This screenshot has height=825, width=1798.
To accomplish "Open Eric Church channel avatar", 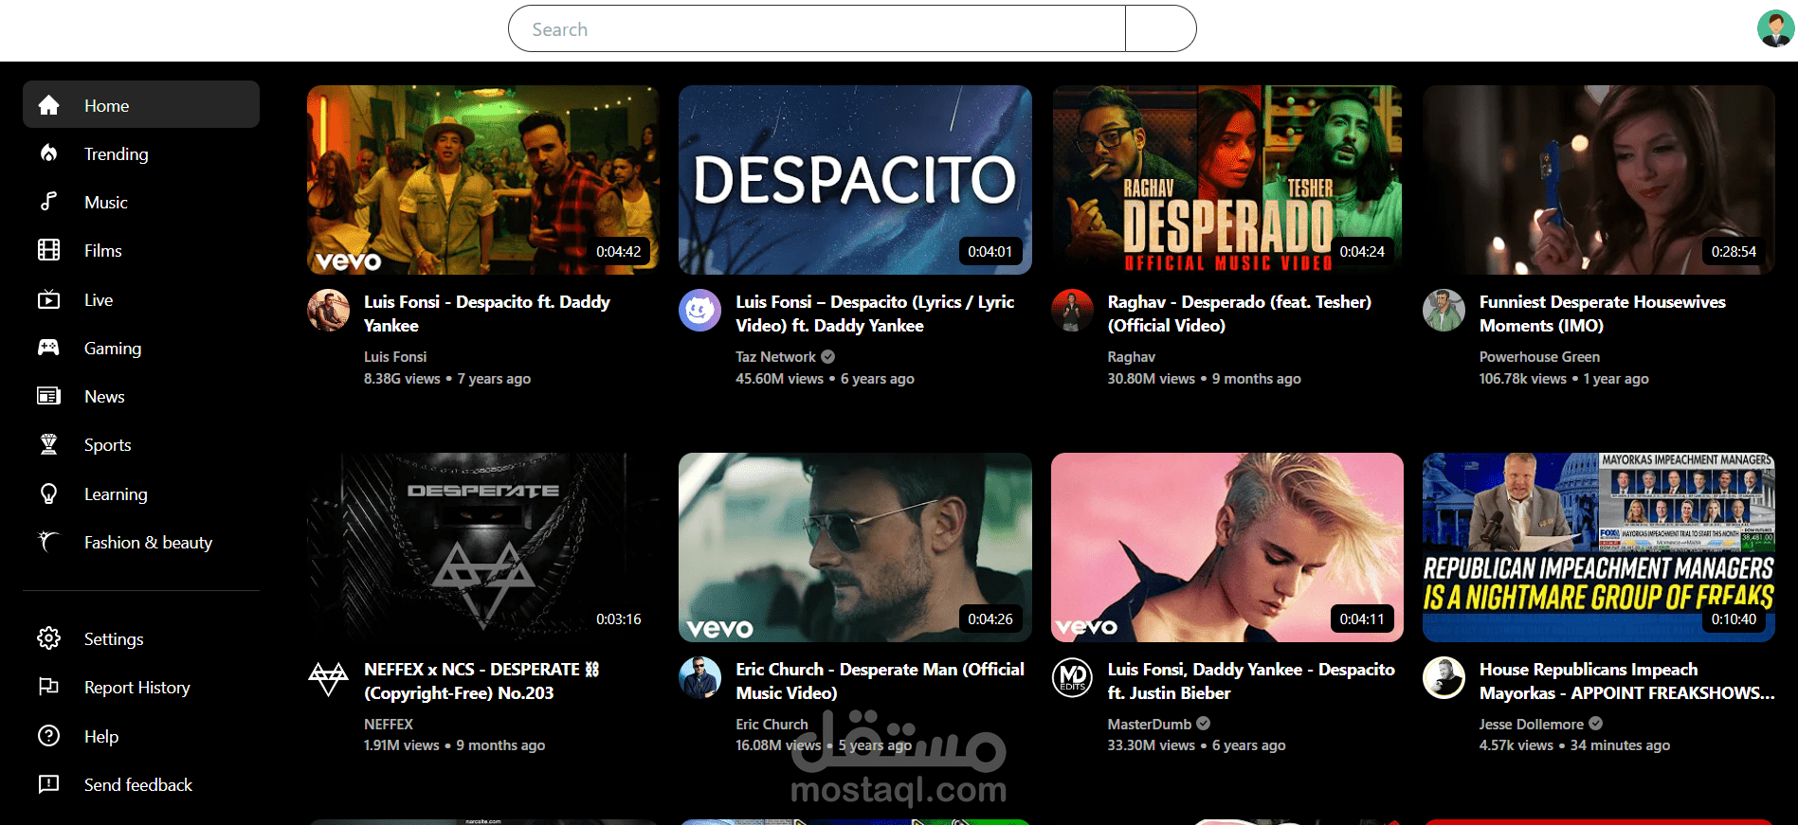I will [x=699, y=677].
